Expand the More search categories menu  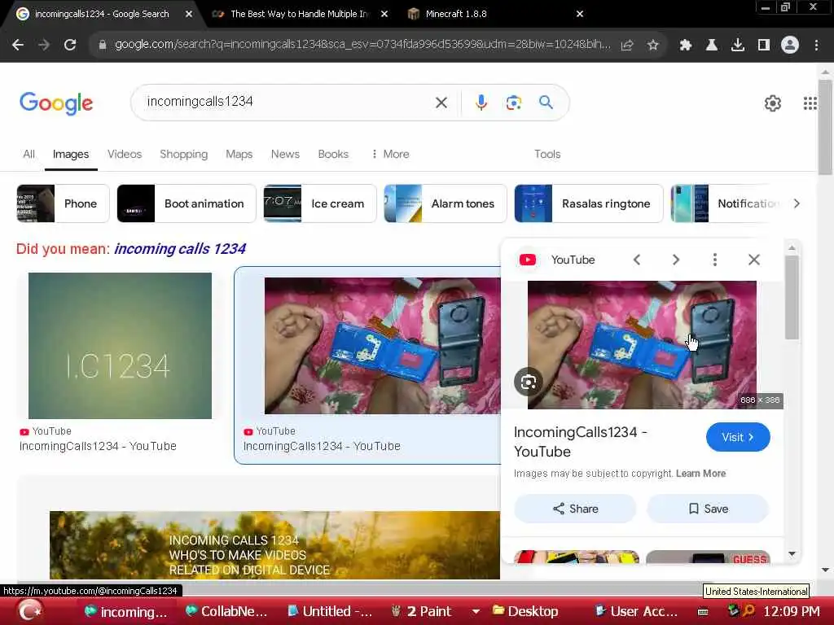click(x=390, y=154)
